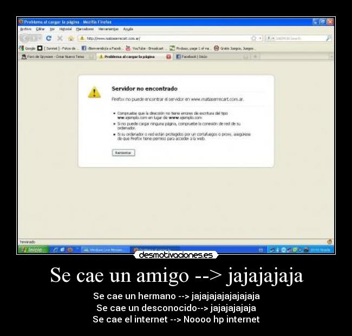Image resolution: width=352 pixels, height=336 pixels.
Task: Maximize the Firefox window
Action: (323, 22)
